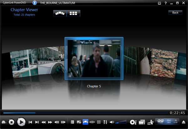188x129 pixels.
Task: Close the PowerDVD window
Action: tap(183, 3)
